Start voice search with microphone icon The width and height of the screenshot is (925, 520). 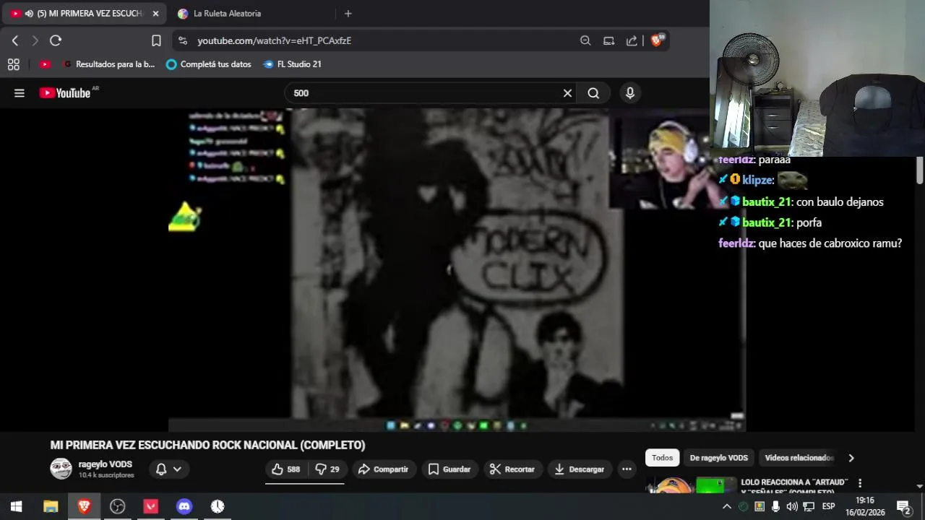click(630, 92)
